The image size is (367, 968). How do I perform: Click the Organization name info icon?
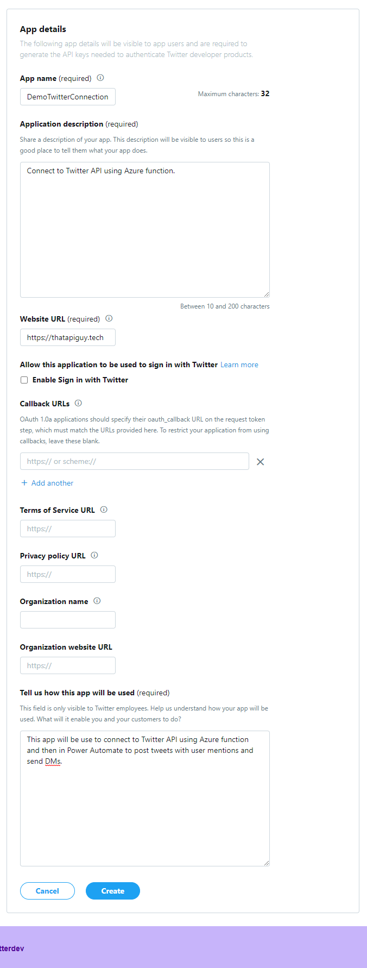97,601
